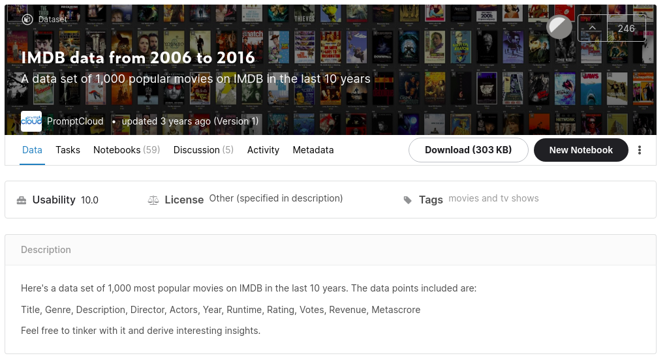
Task: Click the Usability 10.0 score
Action: 89,200
